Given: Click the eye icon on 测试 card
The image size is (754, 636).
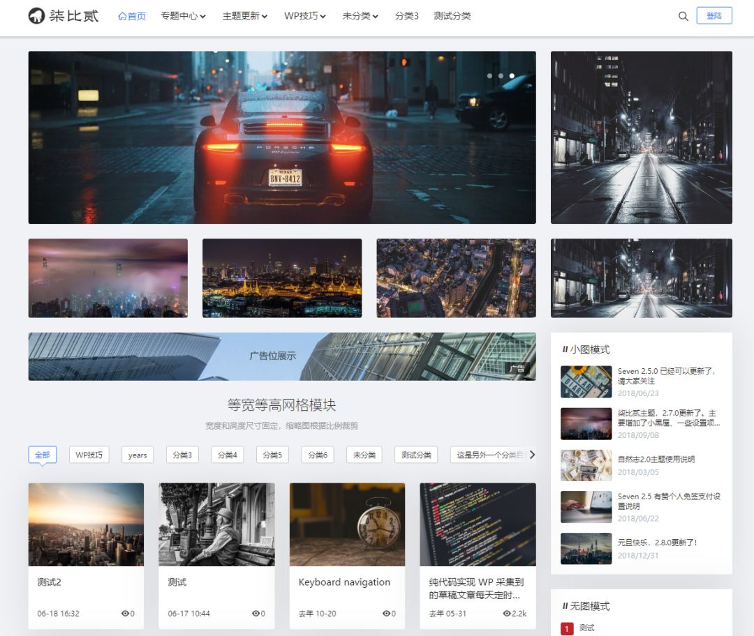Looking at the screenshot, I should pyautogui.click(x=256, y=614).
